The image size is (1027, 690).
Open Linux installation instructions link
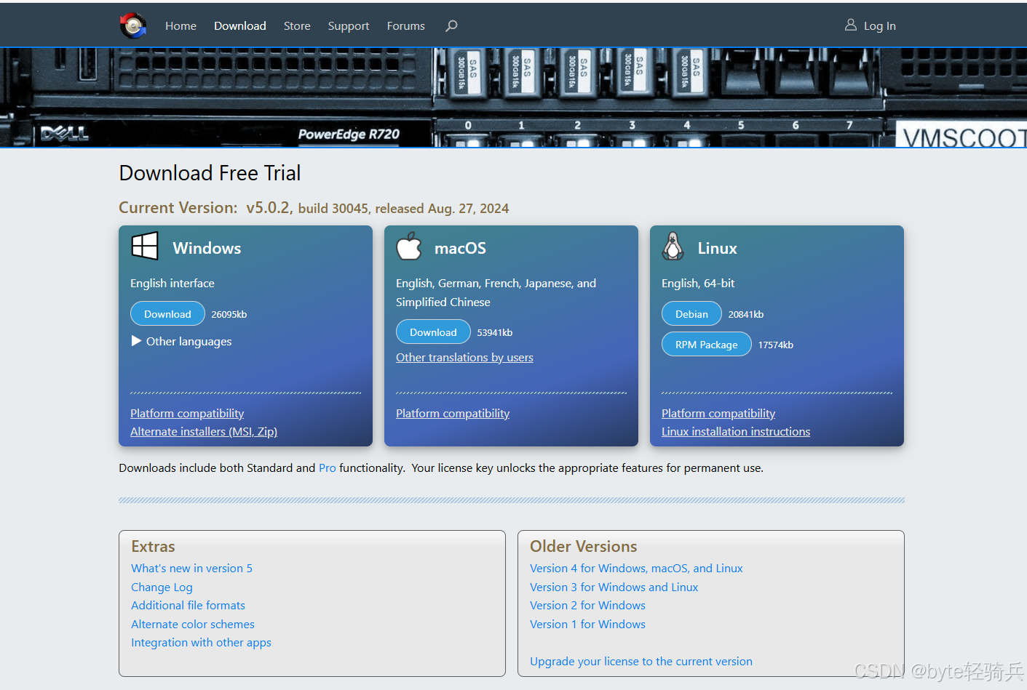(x=736, y=432)
